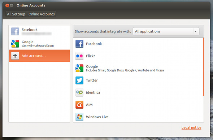Image resolution: width=213 pixels, height=140 pixels.
Task: Choose the Flickr provider label
Action: (91, 56)
